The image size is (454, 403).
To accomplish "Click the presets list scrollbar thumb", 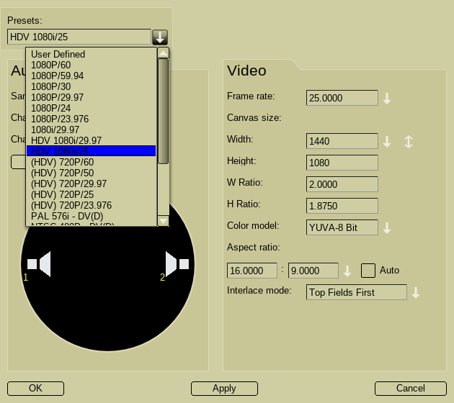I will [x=164, y=112].
